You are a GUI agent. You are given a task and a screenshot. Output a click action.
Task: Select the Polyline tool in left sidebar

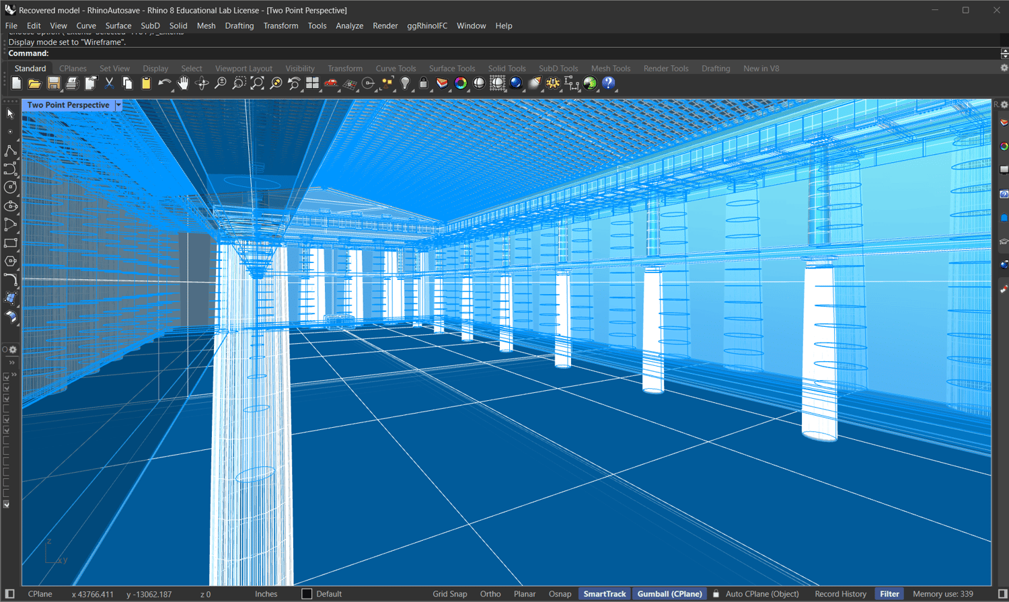click(10, 151)
